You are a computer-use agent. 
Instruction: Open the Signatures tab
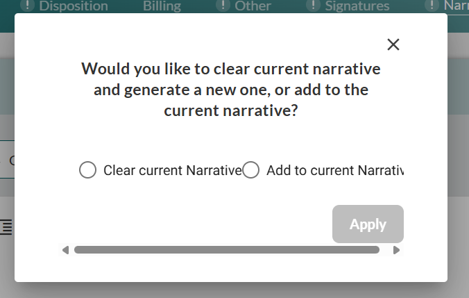357,6
